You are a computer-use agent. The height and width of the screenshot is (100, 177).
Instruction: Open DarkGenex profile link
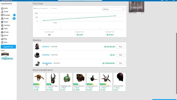(x=46, y=47)
